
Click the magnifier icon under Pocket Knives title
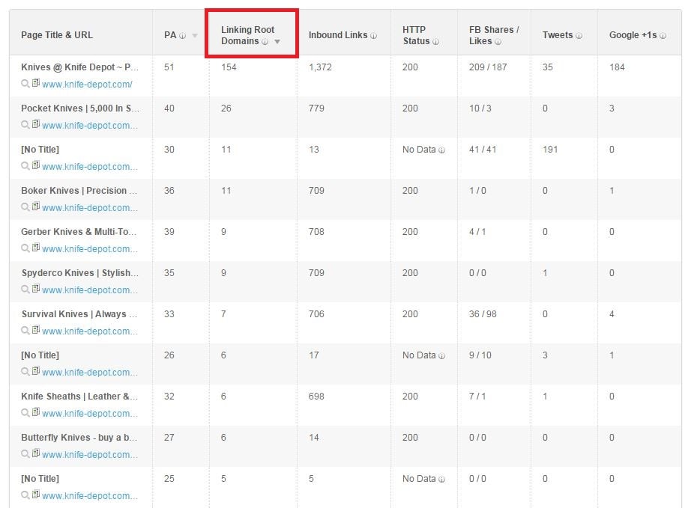point(25,125)
